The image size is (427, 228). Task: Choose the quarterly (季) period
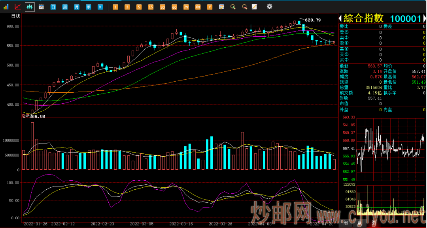pos(89,7)
